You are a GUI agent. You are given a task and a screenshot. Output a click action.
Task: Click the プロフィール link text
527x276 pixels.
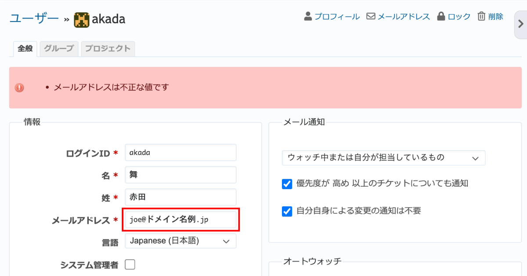(x=337, y=17)
